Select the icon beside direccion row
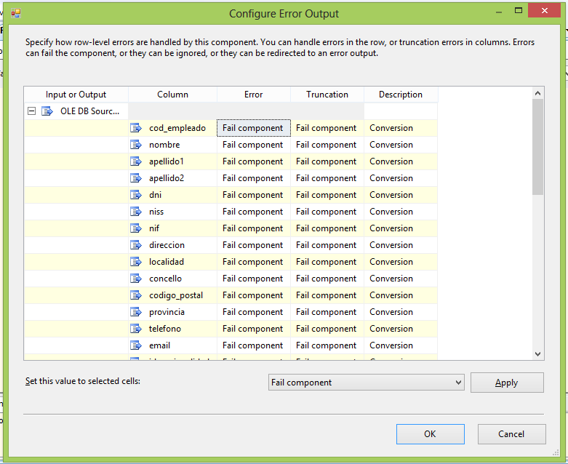 point(135,245)
